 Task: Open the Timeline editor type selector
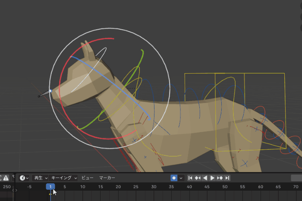(24, 178)
